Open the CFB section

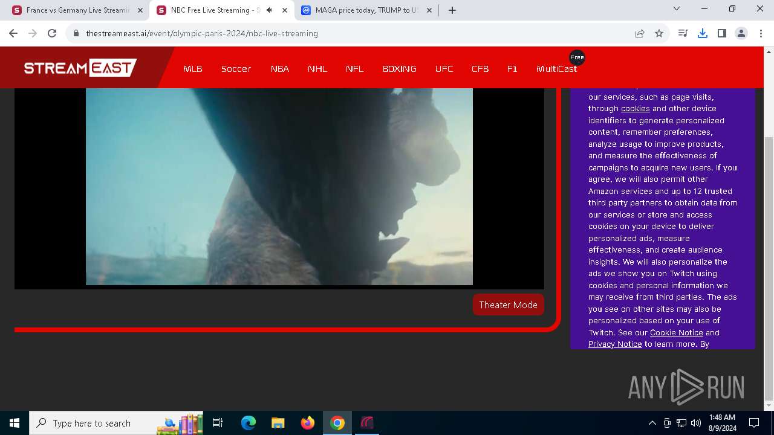[x=480, y=69]
